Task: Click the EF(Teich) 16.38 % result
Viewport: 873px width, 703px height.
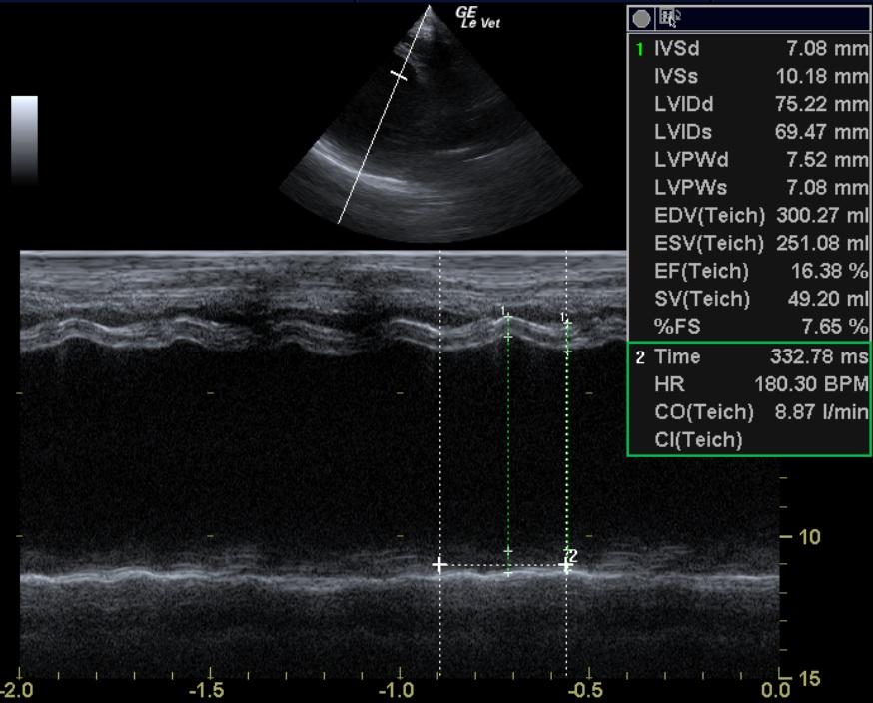Action: coord(749,271)
